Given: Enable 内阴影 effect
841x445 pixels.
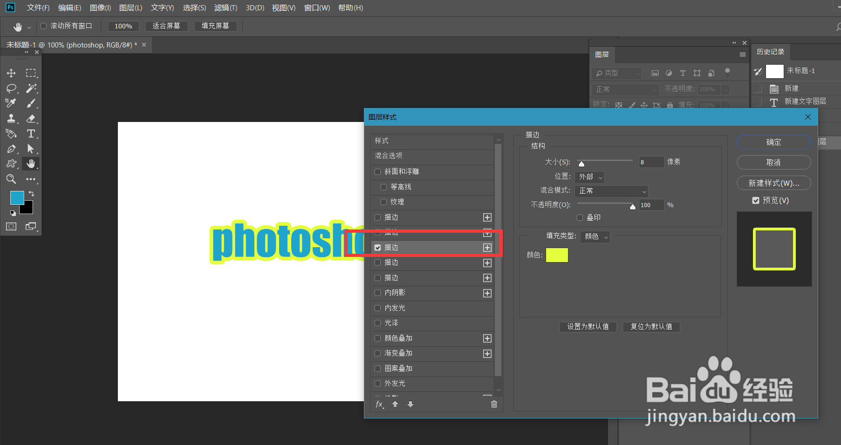Looking at the screenshot, I should 378,293.
